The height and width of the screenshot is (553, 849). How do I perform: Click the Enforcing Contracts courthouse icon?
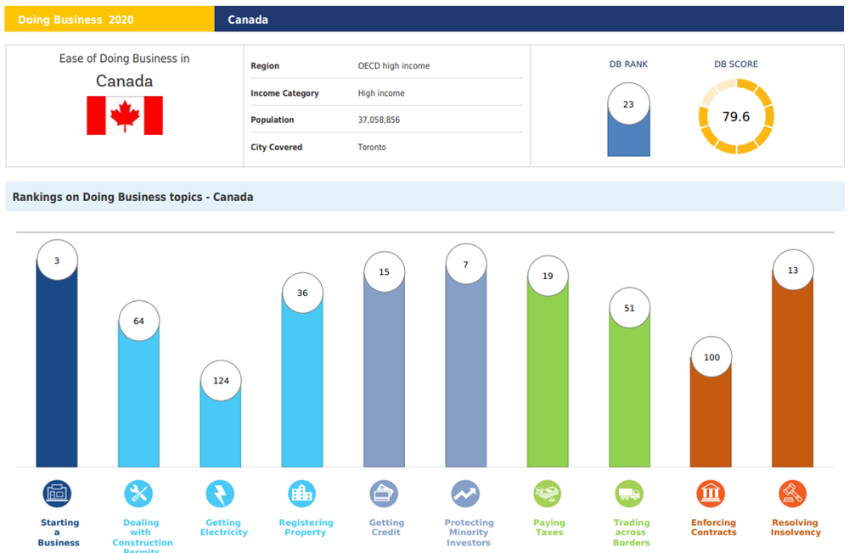coord(711,493)
